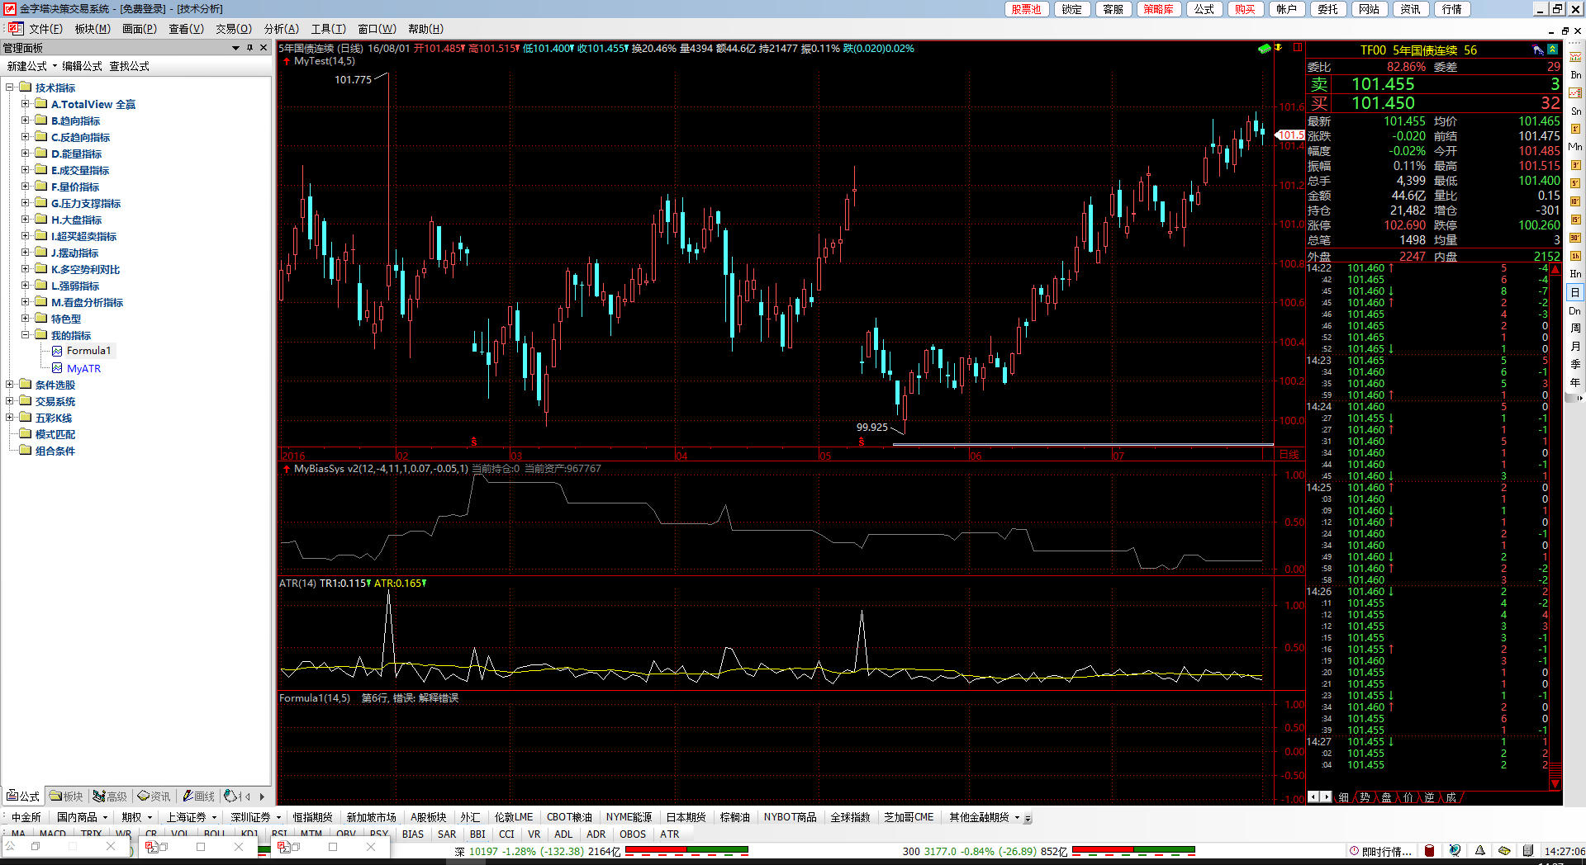This screenshot has width=1586, height=865.
Task: Click the pin icon on 管理面板 header
Action: (249, 48)
